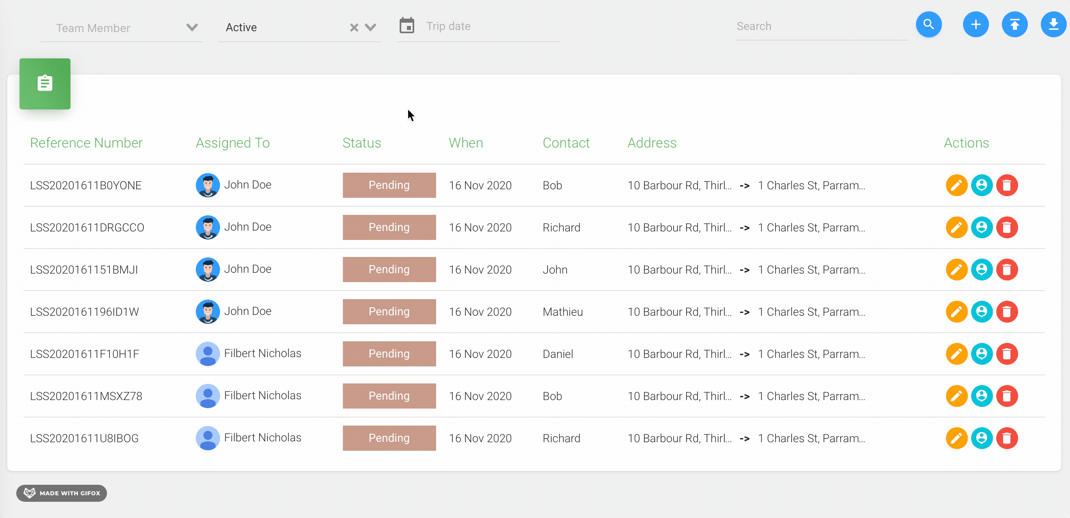The height and width of the screenshot is (518, 1070).
Task: Assign user for job LSS2020161196ID1W
Action: tap(982, 312)
